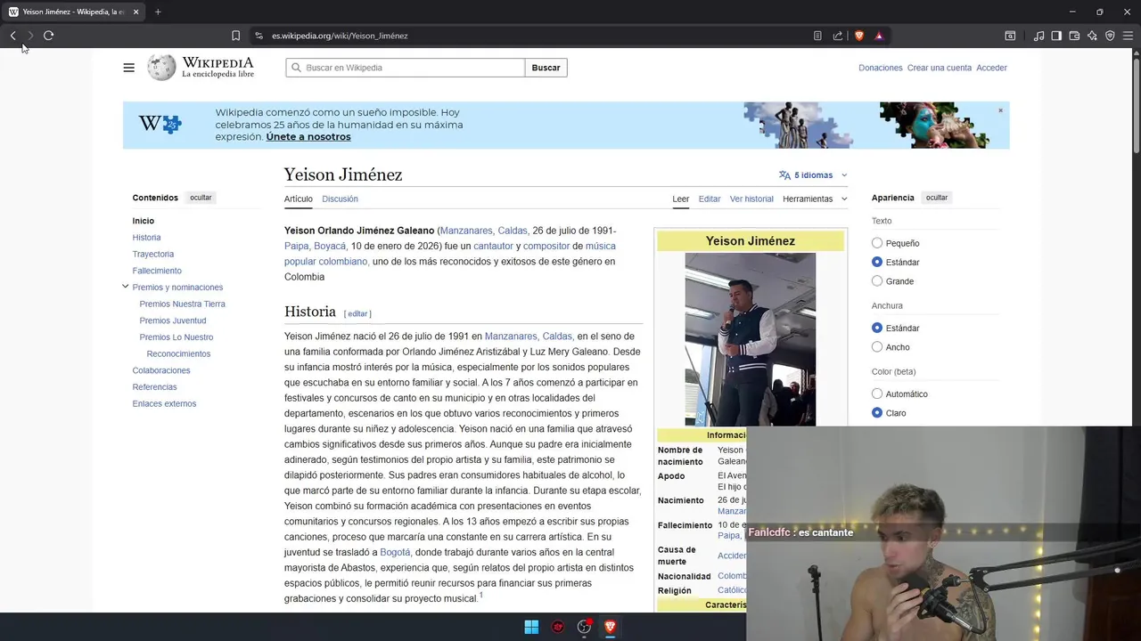Hide the Contenidos panel with ocultar
Screen dimensions: 1141x641
[201, 198]
